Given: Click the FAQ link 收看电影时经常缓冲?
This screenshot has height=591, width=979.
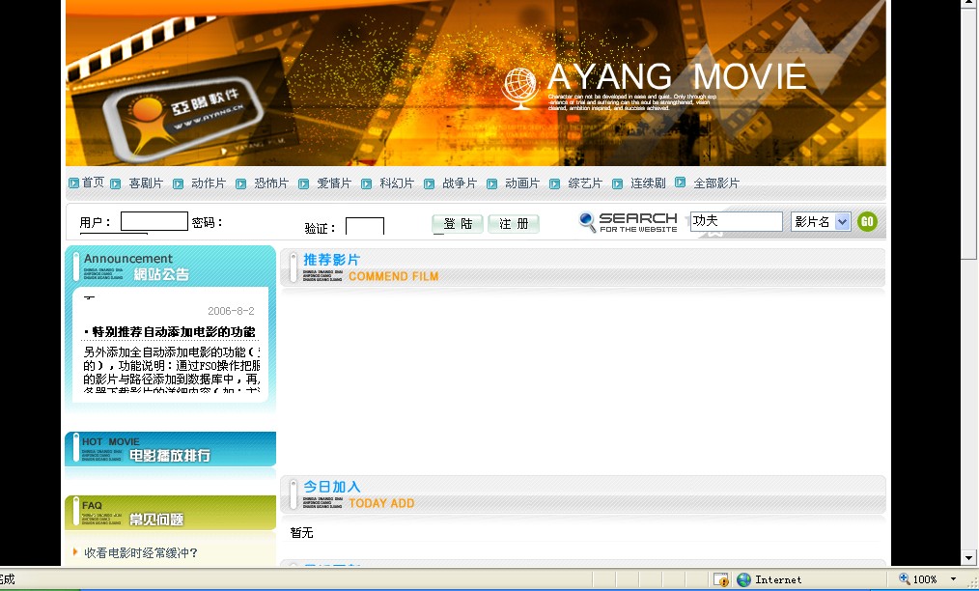Looking at the screenshot, I should coord(141,553).
